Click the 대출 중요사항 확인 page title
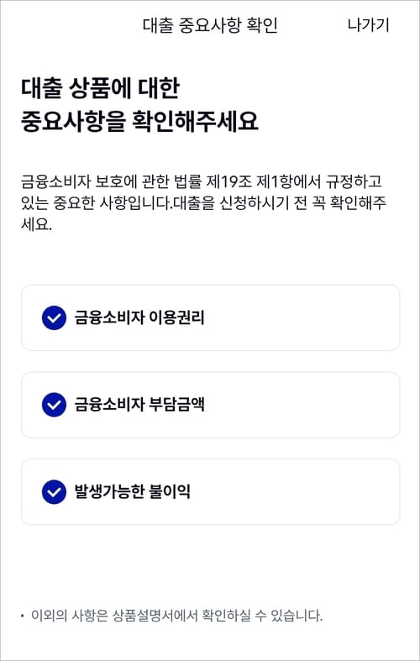 210,25
